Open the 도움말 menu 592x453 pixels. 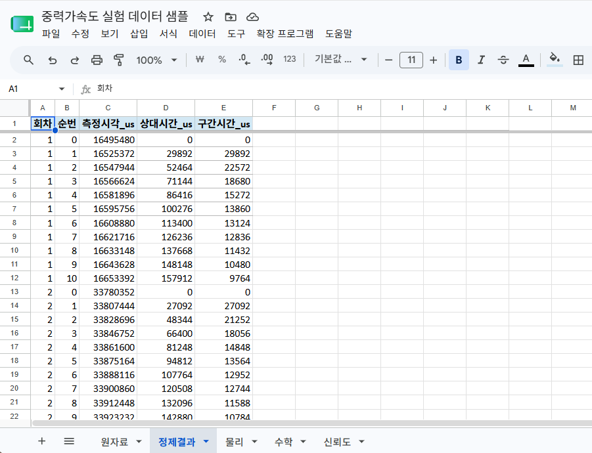coord(338,34)
